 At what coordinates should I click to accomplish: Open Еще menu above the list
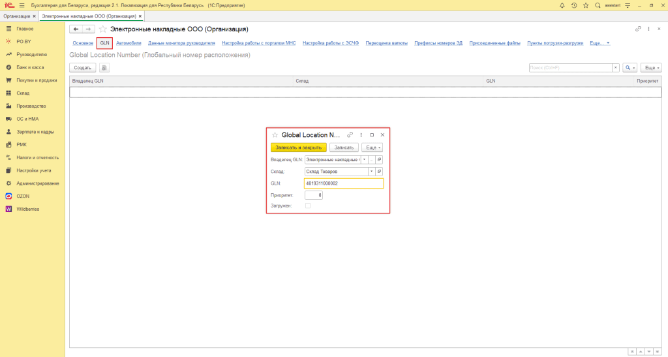651,68
